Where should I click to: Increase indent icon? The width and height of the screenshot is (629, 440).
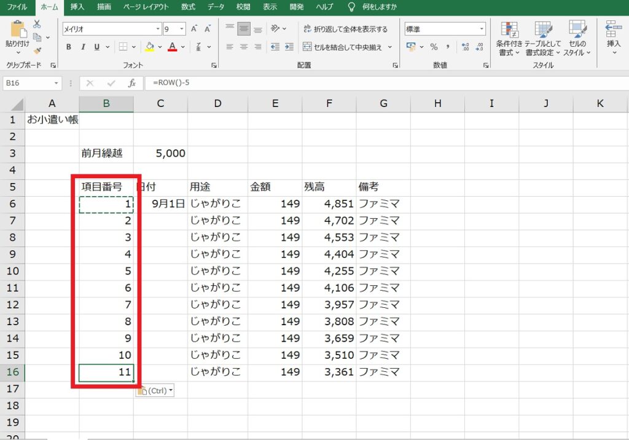289,47
